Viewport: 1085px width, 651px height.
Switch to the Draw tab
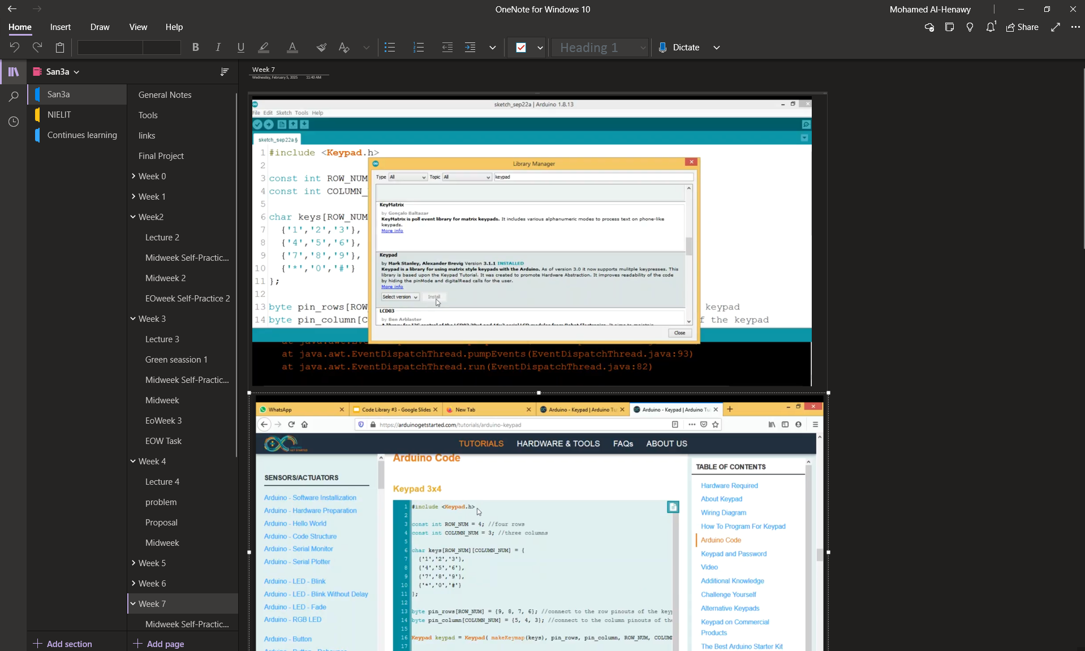[100, 27]
